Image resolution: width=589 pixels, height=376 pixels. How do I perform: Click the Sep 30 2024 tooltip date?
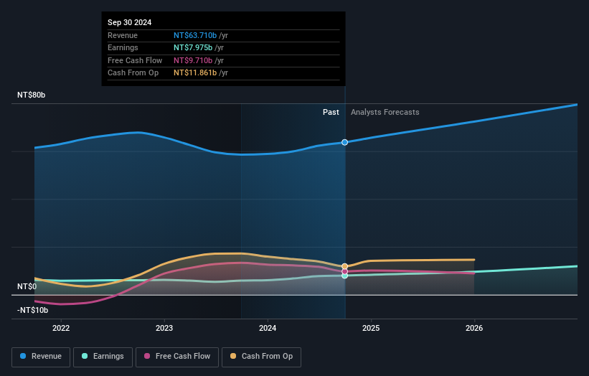click(130, 22)
